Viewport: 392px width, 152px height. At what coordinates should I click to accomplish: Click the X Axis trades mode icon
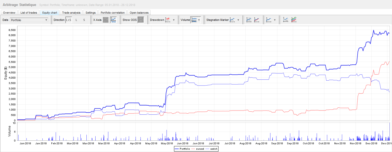(106, 20)
